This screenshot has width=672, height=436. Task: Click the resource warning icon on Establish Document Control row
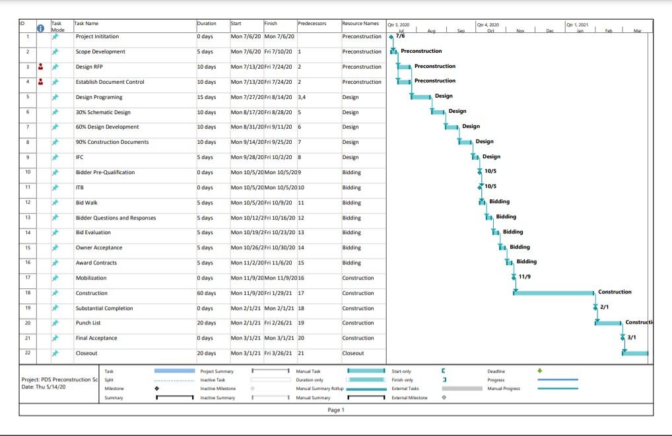[x=40, y=82]
